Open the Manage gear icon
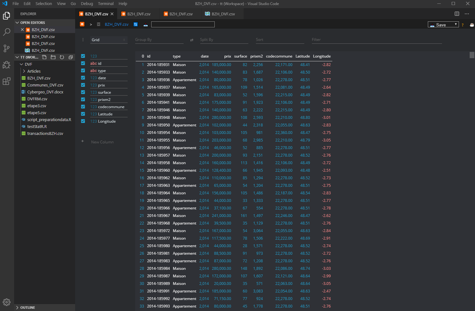 7,301
